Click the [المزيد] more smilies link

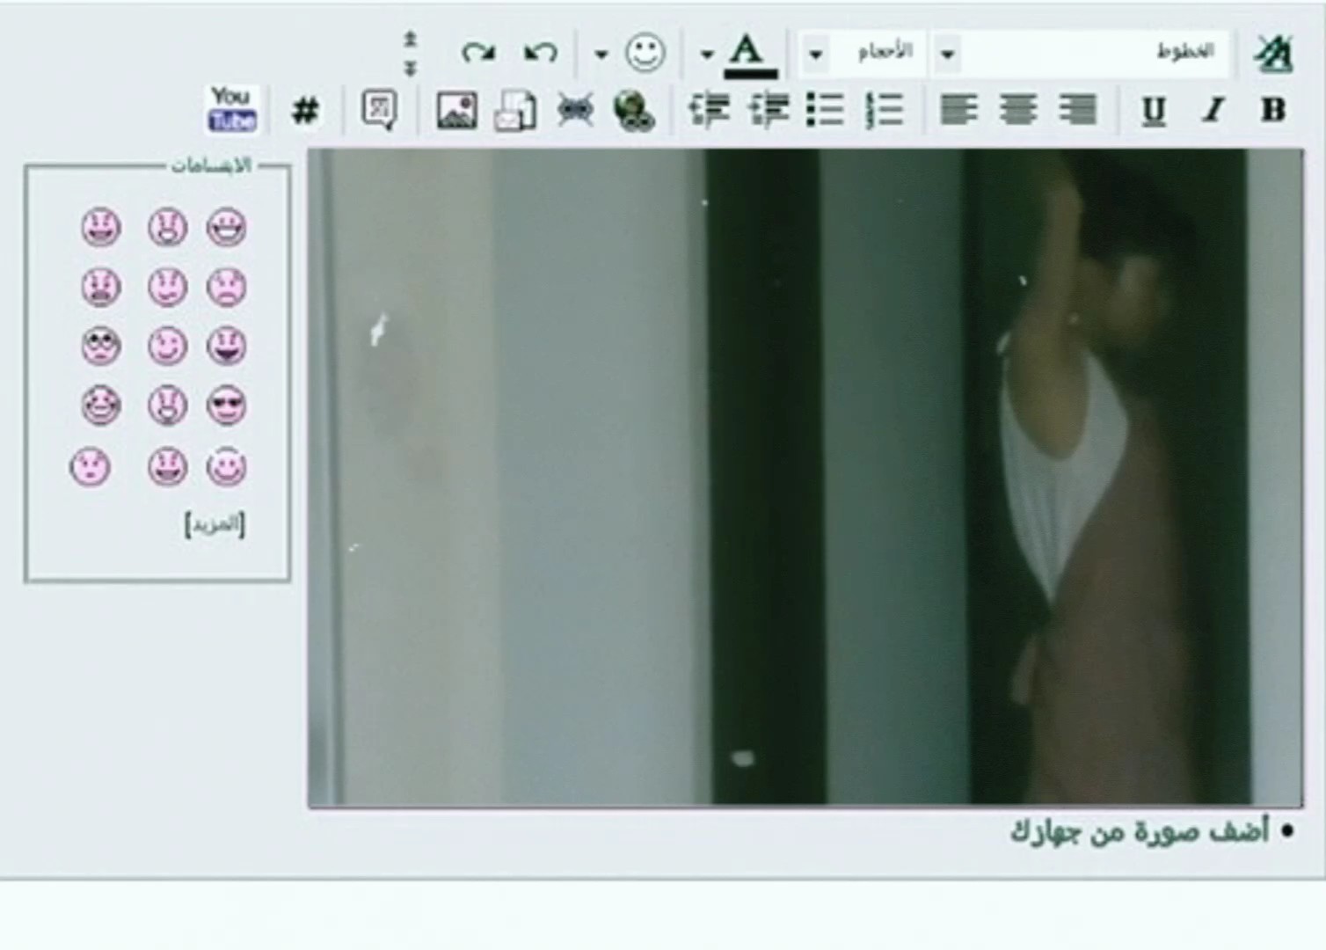[215, 524]
